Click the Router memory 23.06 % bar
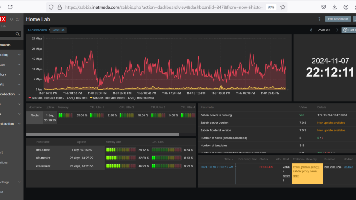Image resolution: width=356 pixels, height=200 pixels. [65, 115]
